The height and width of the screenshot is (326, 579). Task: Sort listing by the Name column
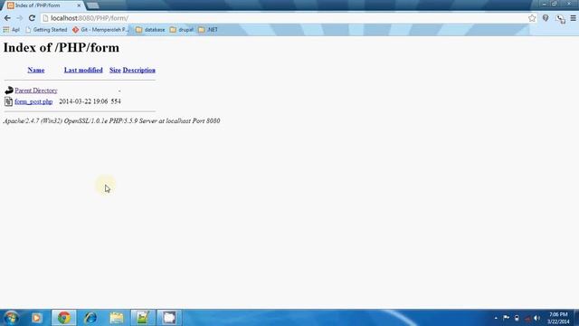[x=36, y=70]
